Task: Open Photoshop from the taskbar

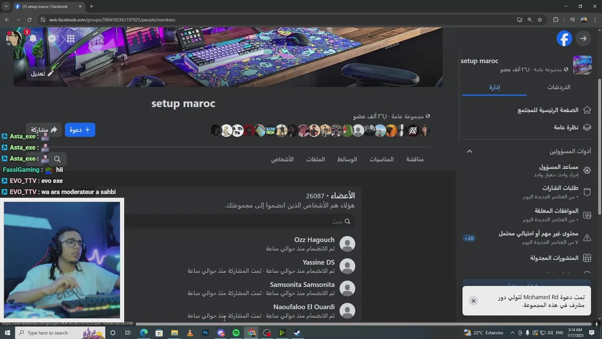Action: click(206, 333)
